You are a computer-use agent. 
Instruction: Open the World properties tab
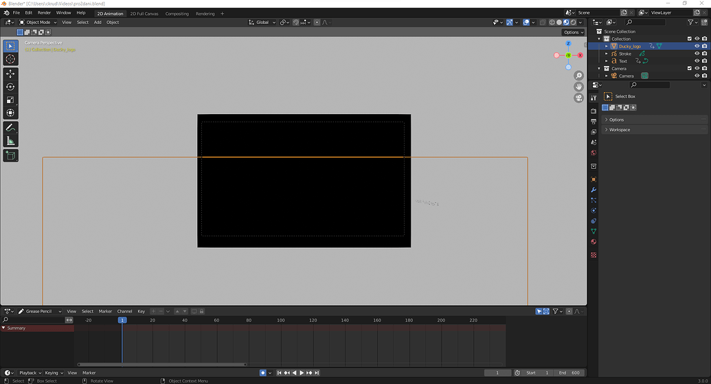tap(594, 153)
